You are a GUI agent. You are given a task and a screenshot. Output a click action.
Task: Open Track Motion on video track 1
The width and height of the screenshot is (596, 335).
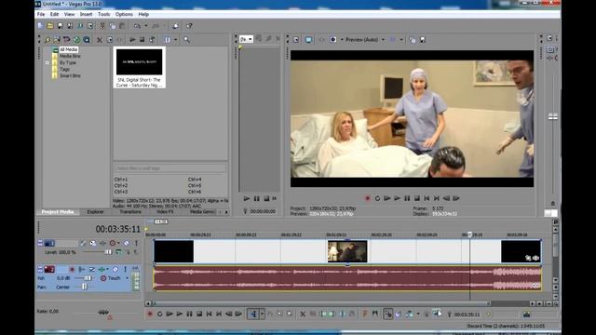tap(93, 243)
